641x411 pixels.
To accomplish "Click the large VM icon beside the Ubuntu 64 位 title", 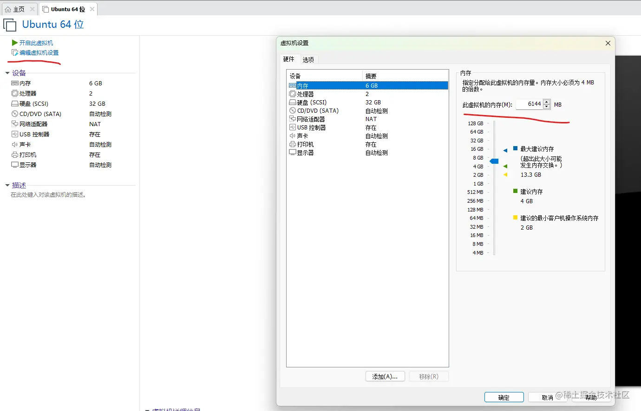I will pyautogui.click(x=10, y=25).
